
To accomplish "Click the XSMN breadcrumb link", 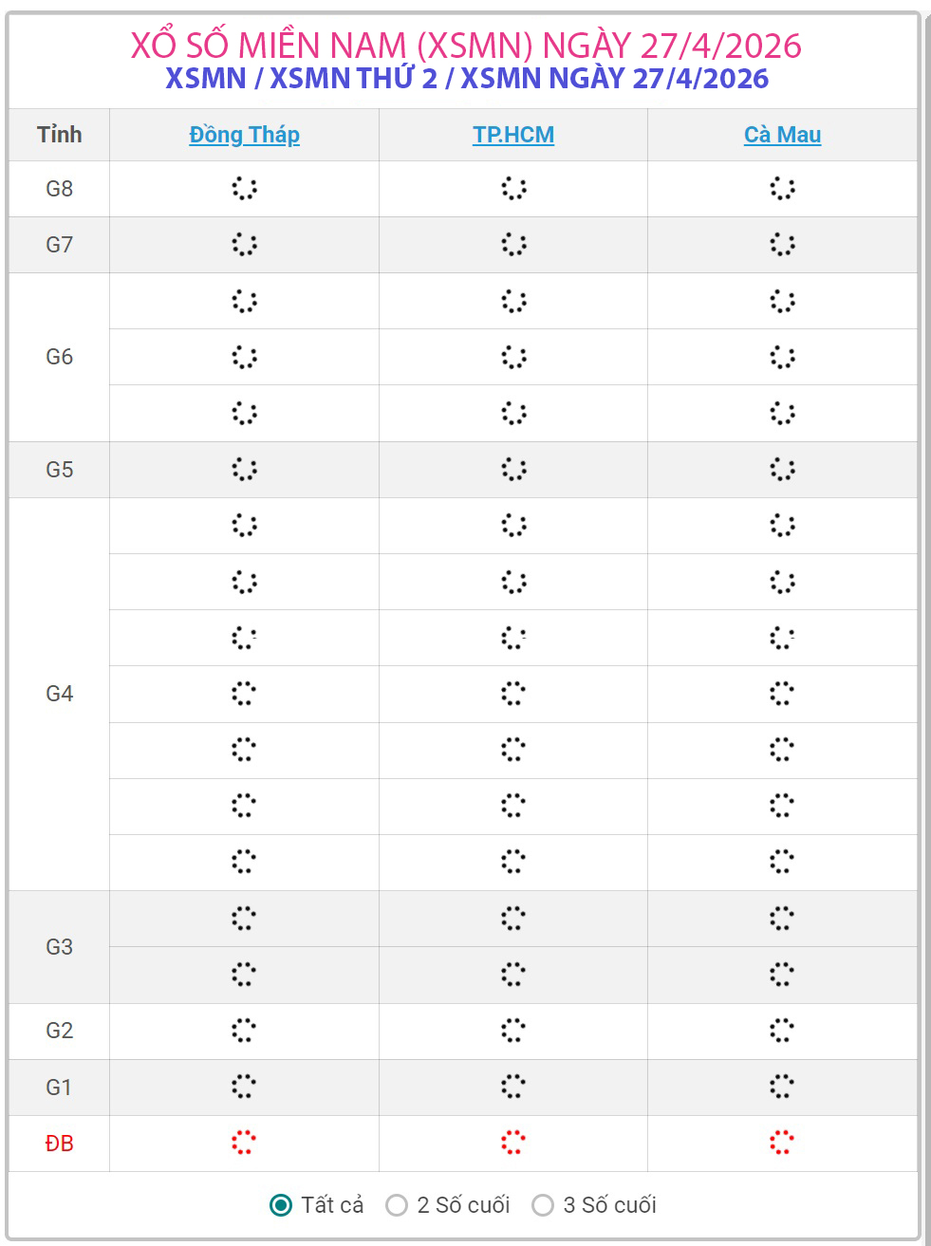I will (x=206, y=78).
